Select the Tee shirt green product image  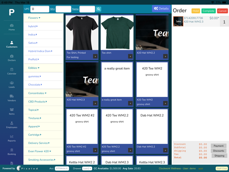[x=117, y=32]
